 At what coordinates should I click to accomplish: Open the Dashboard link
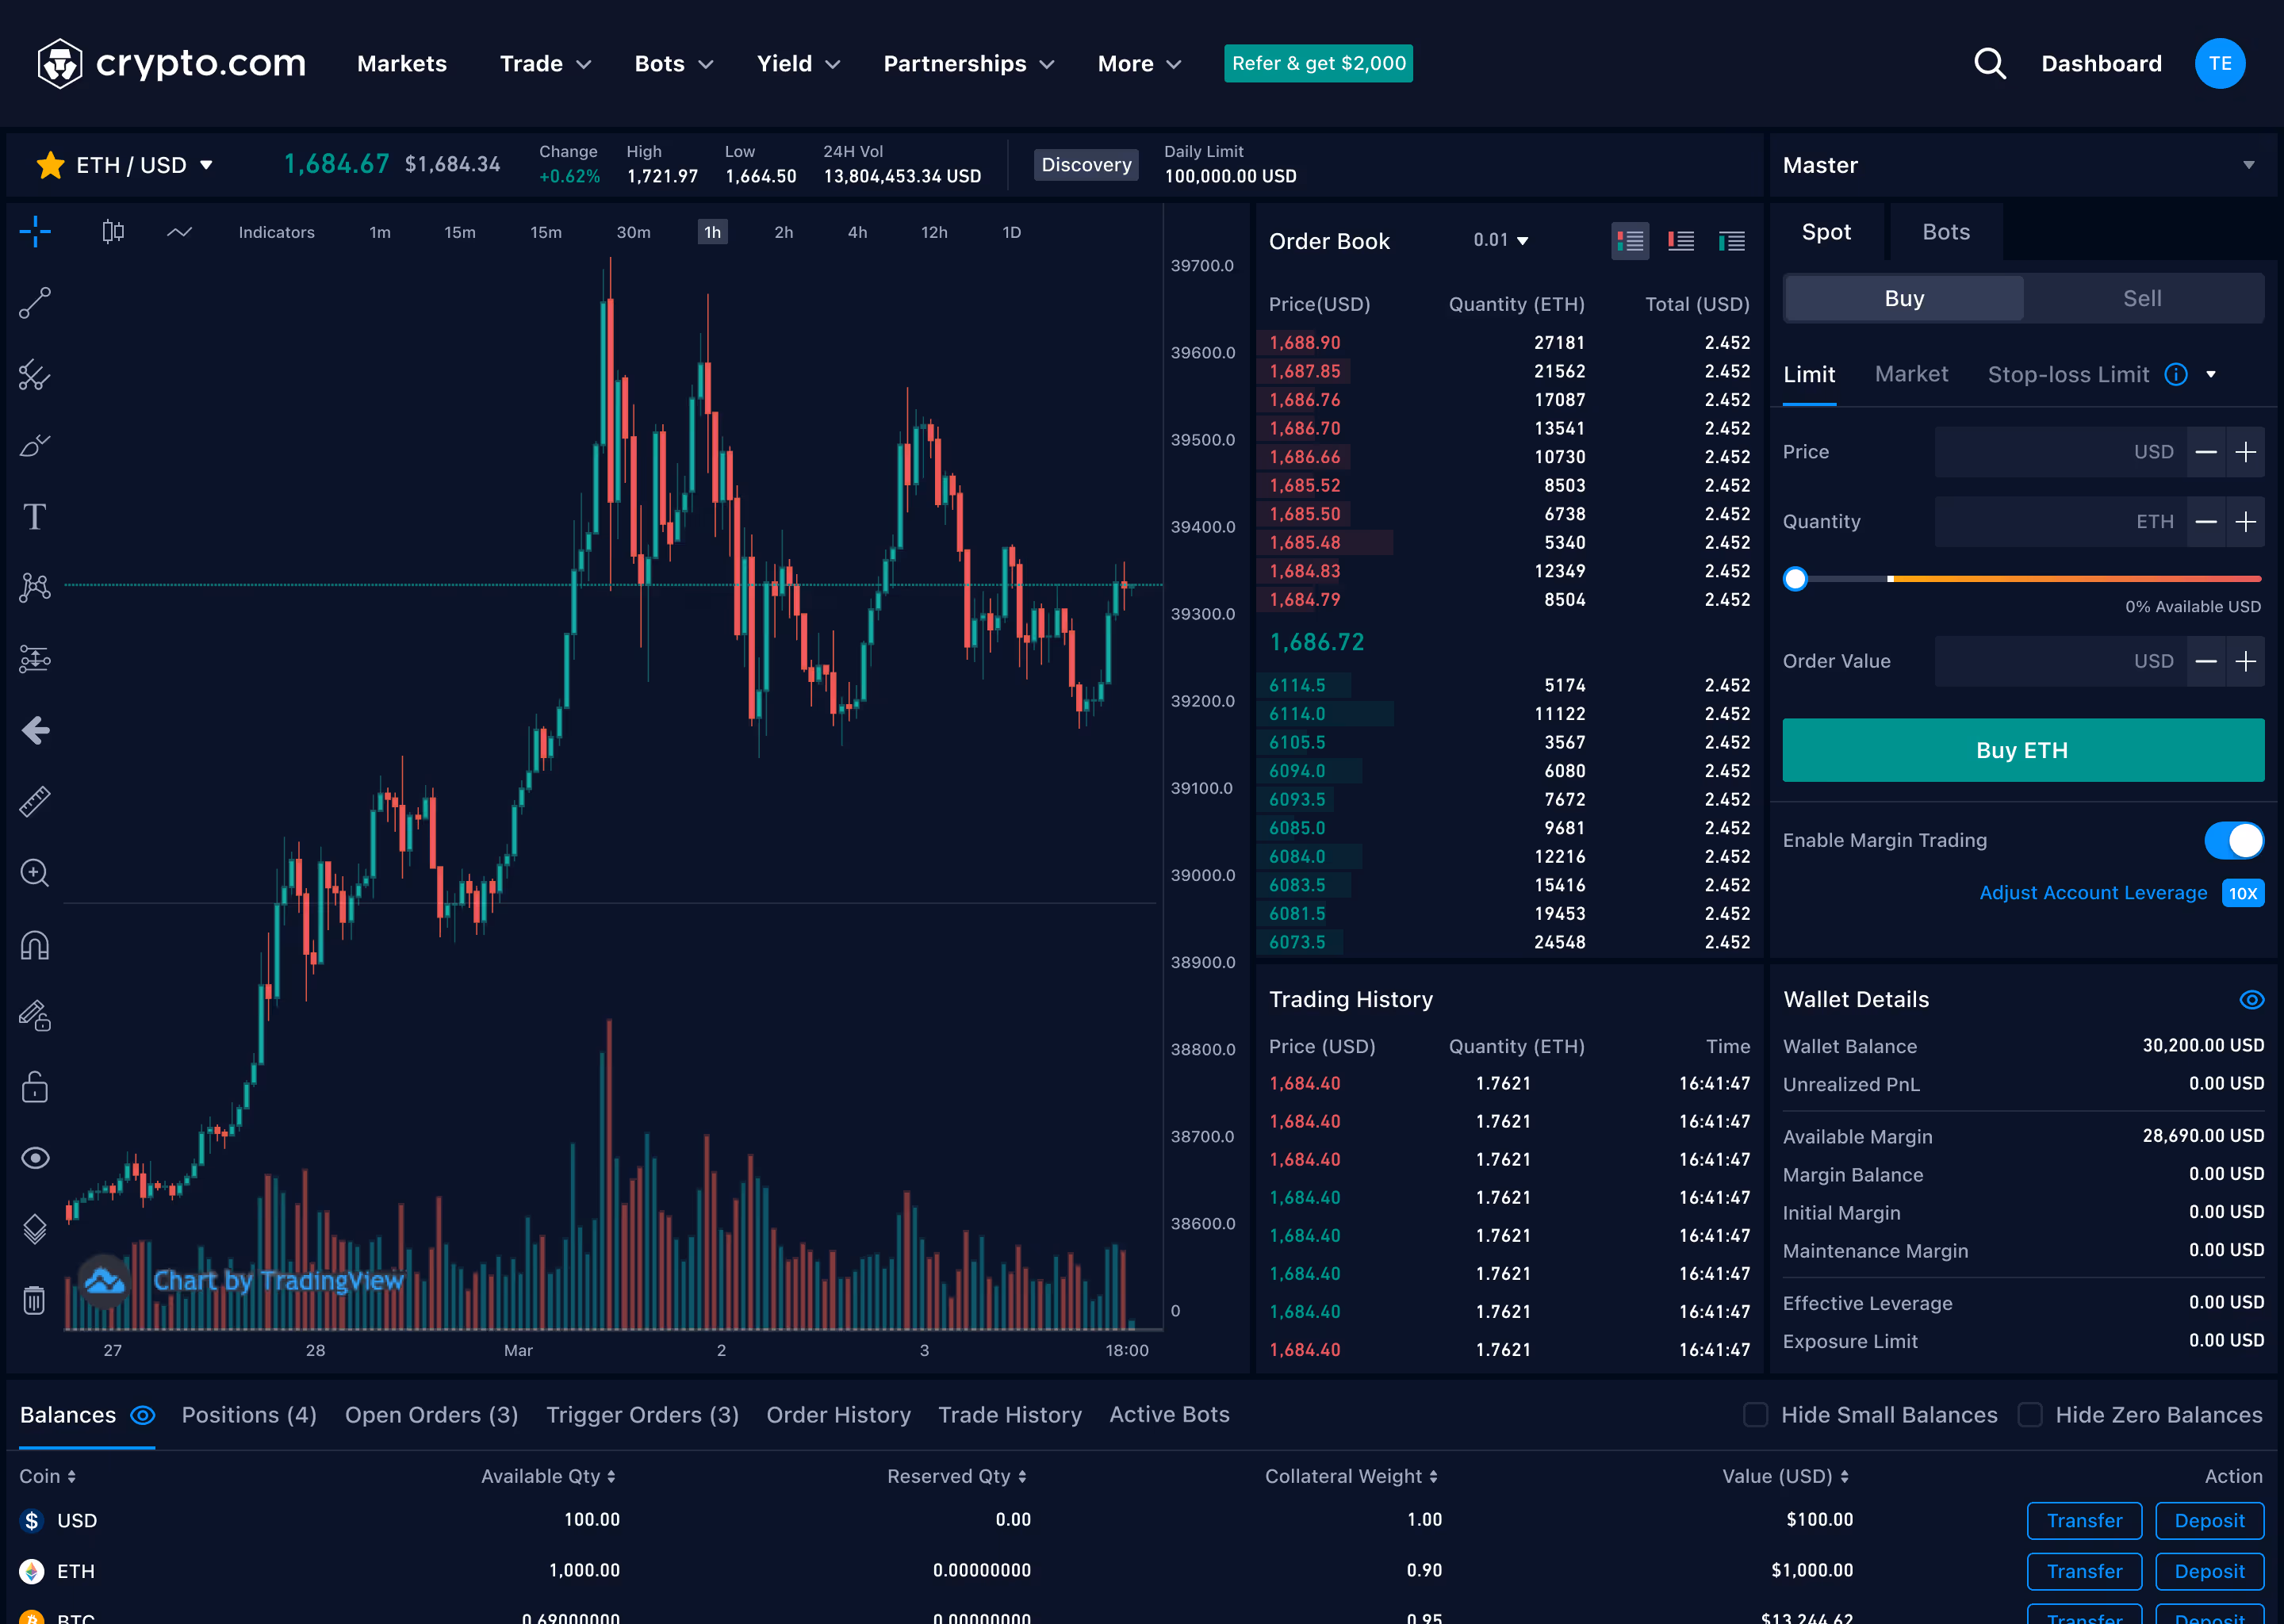(2101, 64)
